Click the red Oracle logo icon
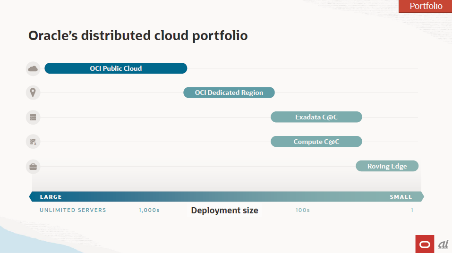 pyautogui.click(x=425, y=245)
